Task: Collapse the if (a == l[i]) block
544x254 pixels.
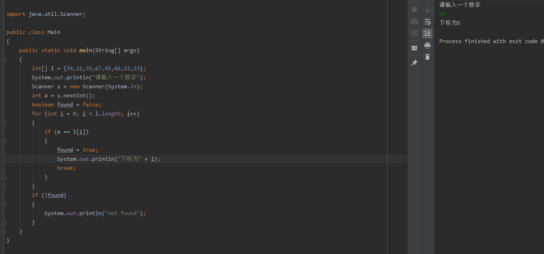Action: click(4, 141)
